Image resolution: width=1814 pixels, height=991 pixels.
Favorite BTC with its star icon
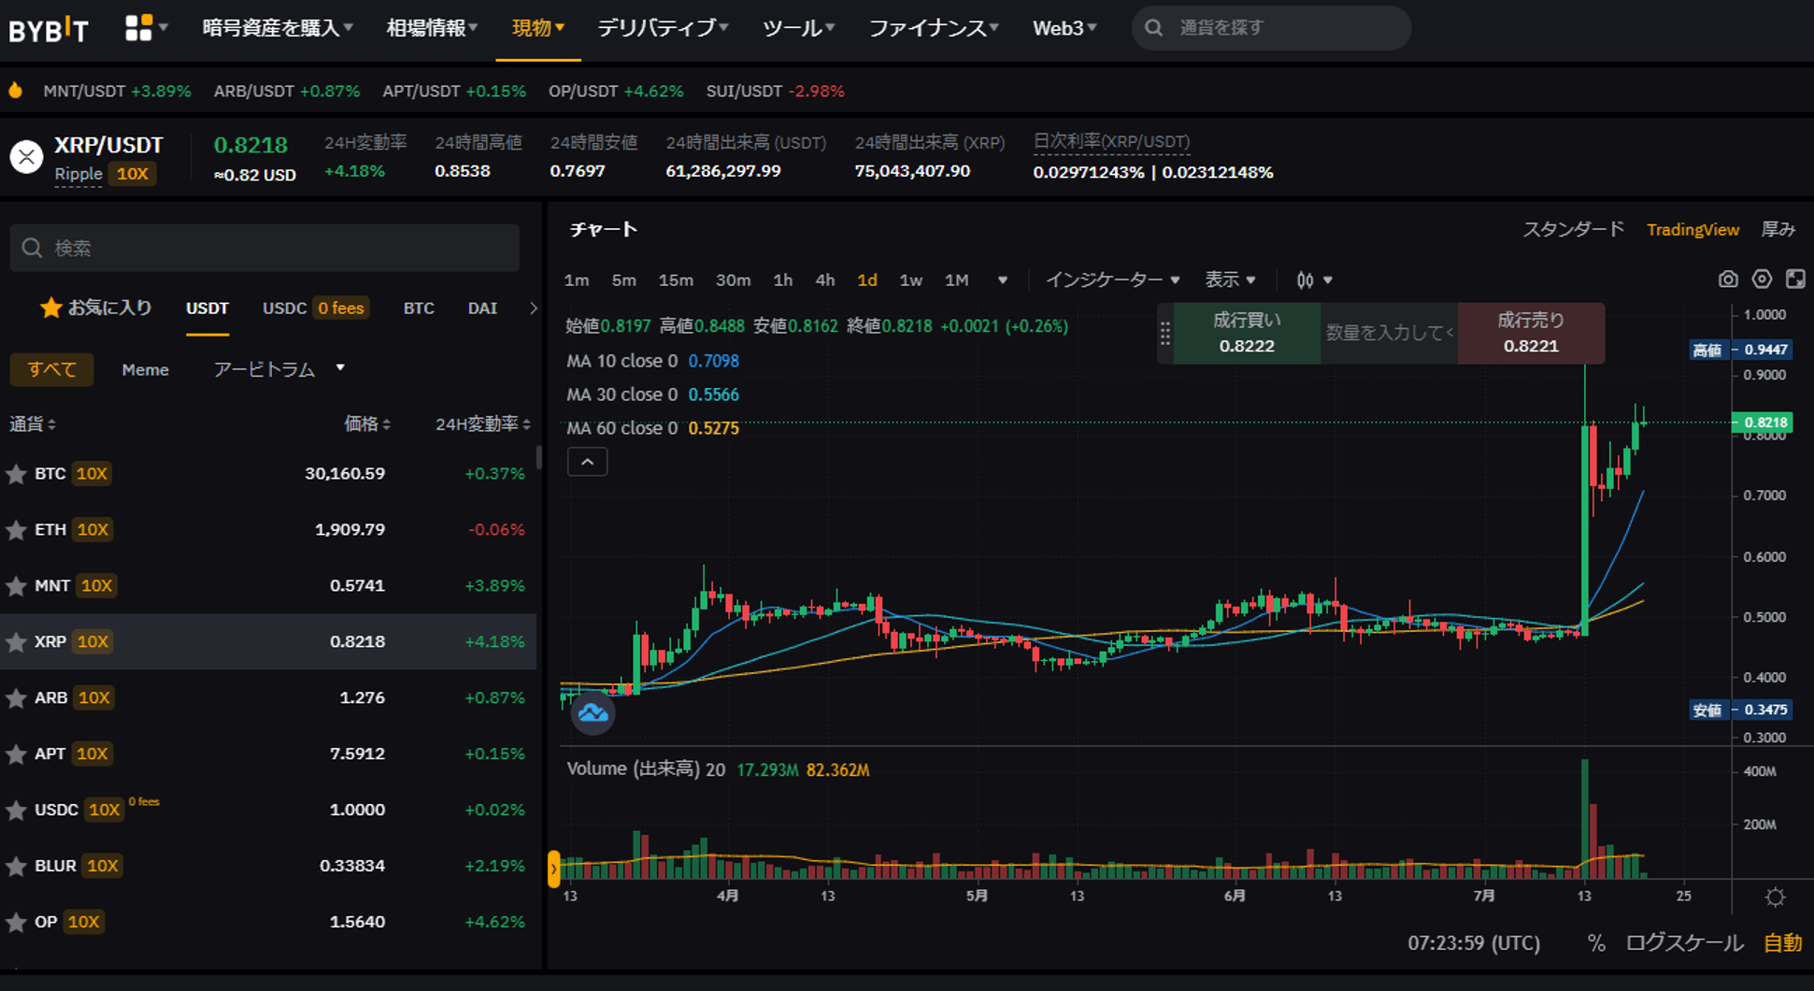click(16, 474)
